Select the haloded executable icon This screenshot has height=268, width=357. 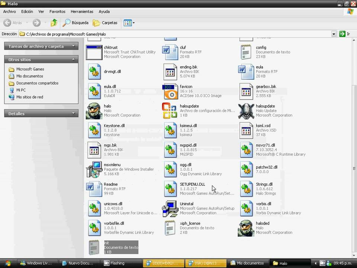click(246, 228)
